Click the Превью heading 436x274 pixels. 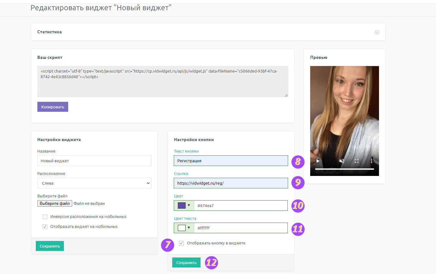[319, 57]
